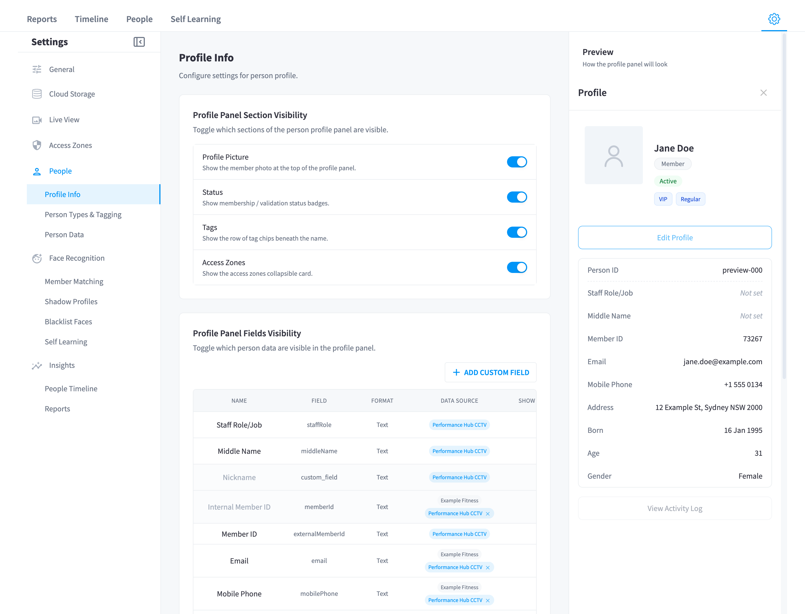
Task: Click the Edit Profile button
Action: (675, 238)
